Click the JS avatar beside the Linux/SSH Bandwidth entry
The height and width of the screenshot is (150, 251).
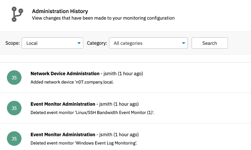pyautogui.click(x=14, y=108)
